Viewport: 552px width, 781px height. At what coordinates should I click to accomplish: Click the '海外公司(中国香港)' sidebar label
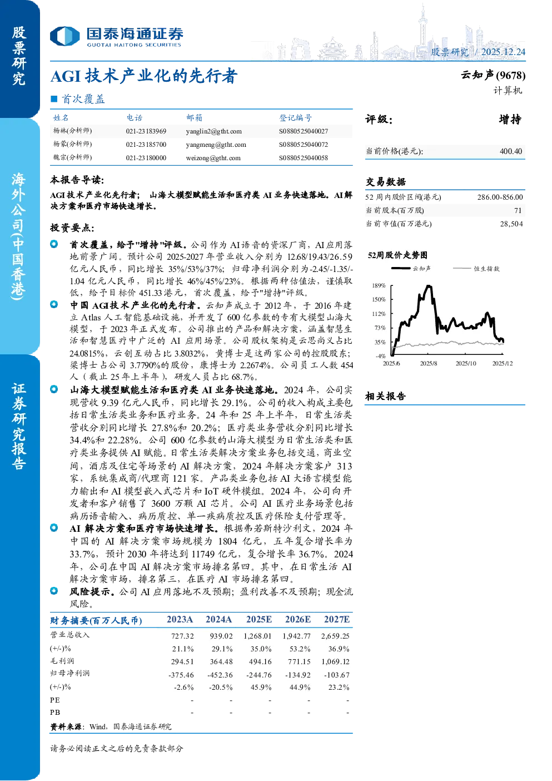19,236
